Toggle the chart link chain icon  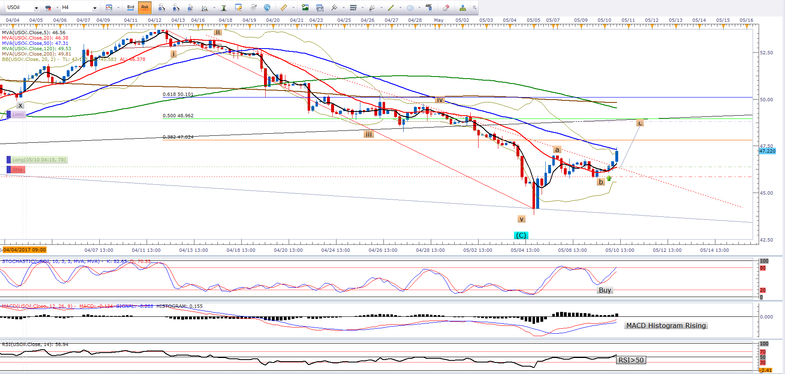(x=48, y=7)
